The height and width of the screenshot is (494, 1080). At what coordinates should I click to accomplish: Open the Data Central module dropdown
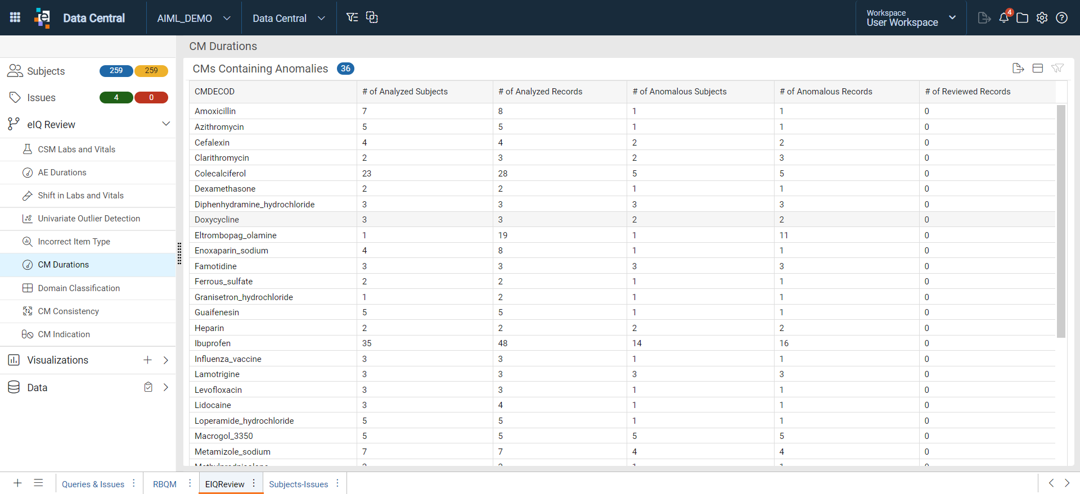coord(289,18)
